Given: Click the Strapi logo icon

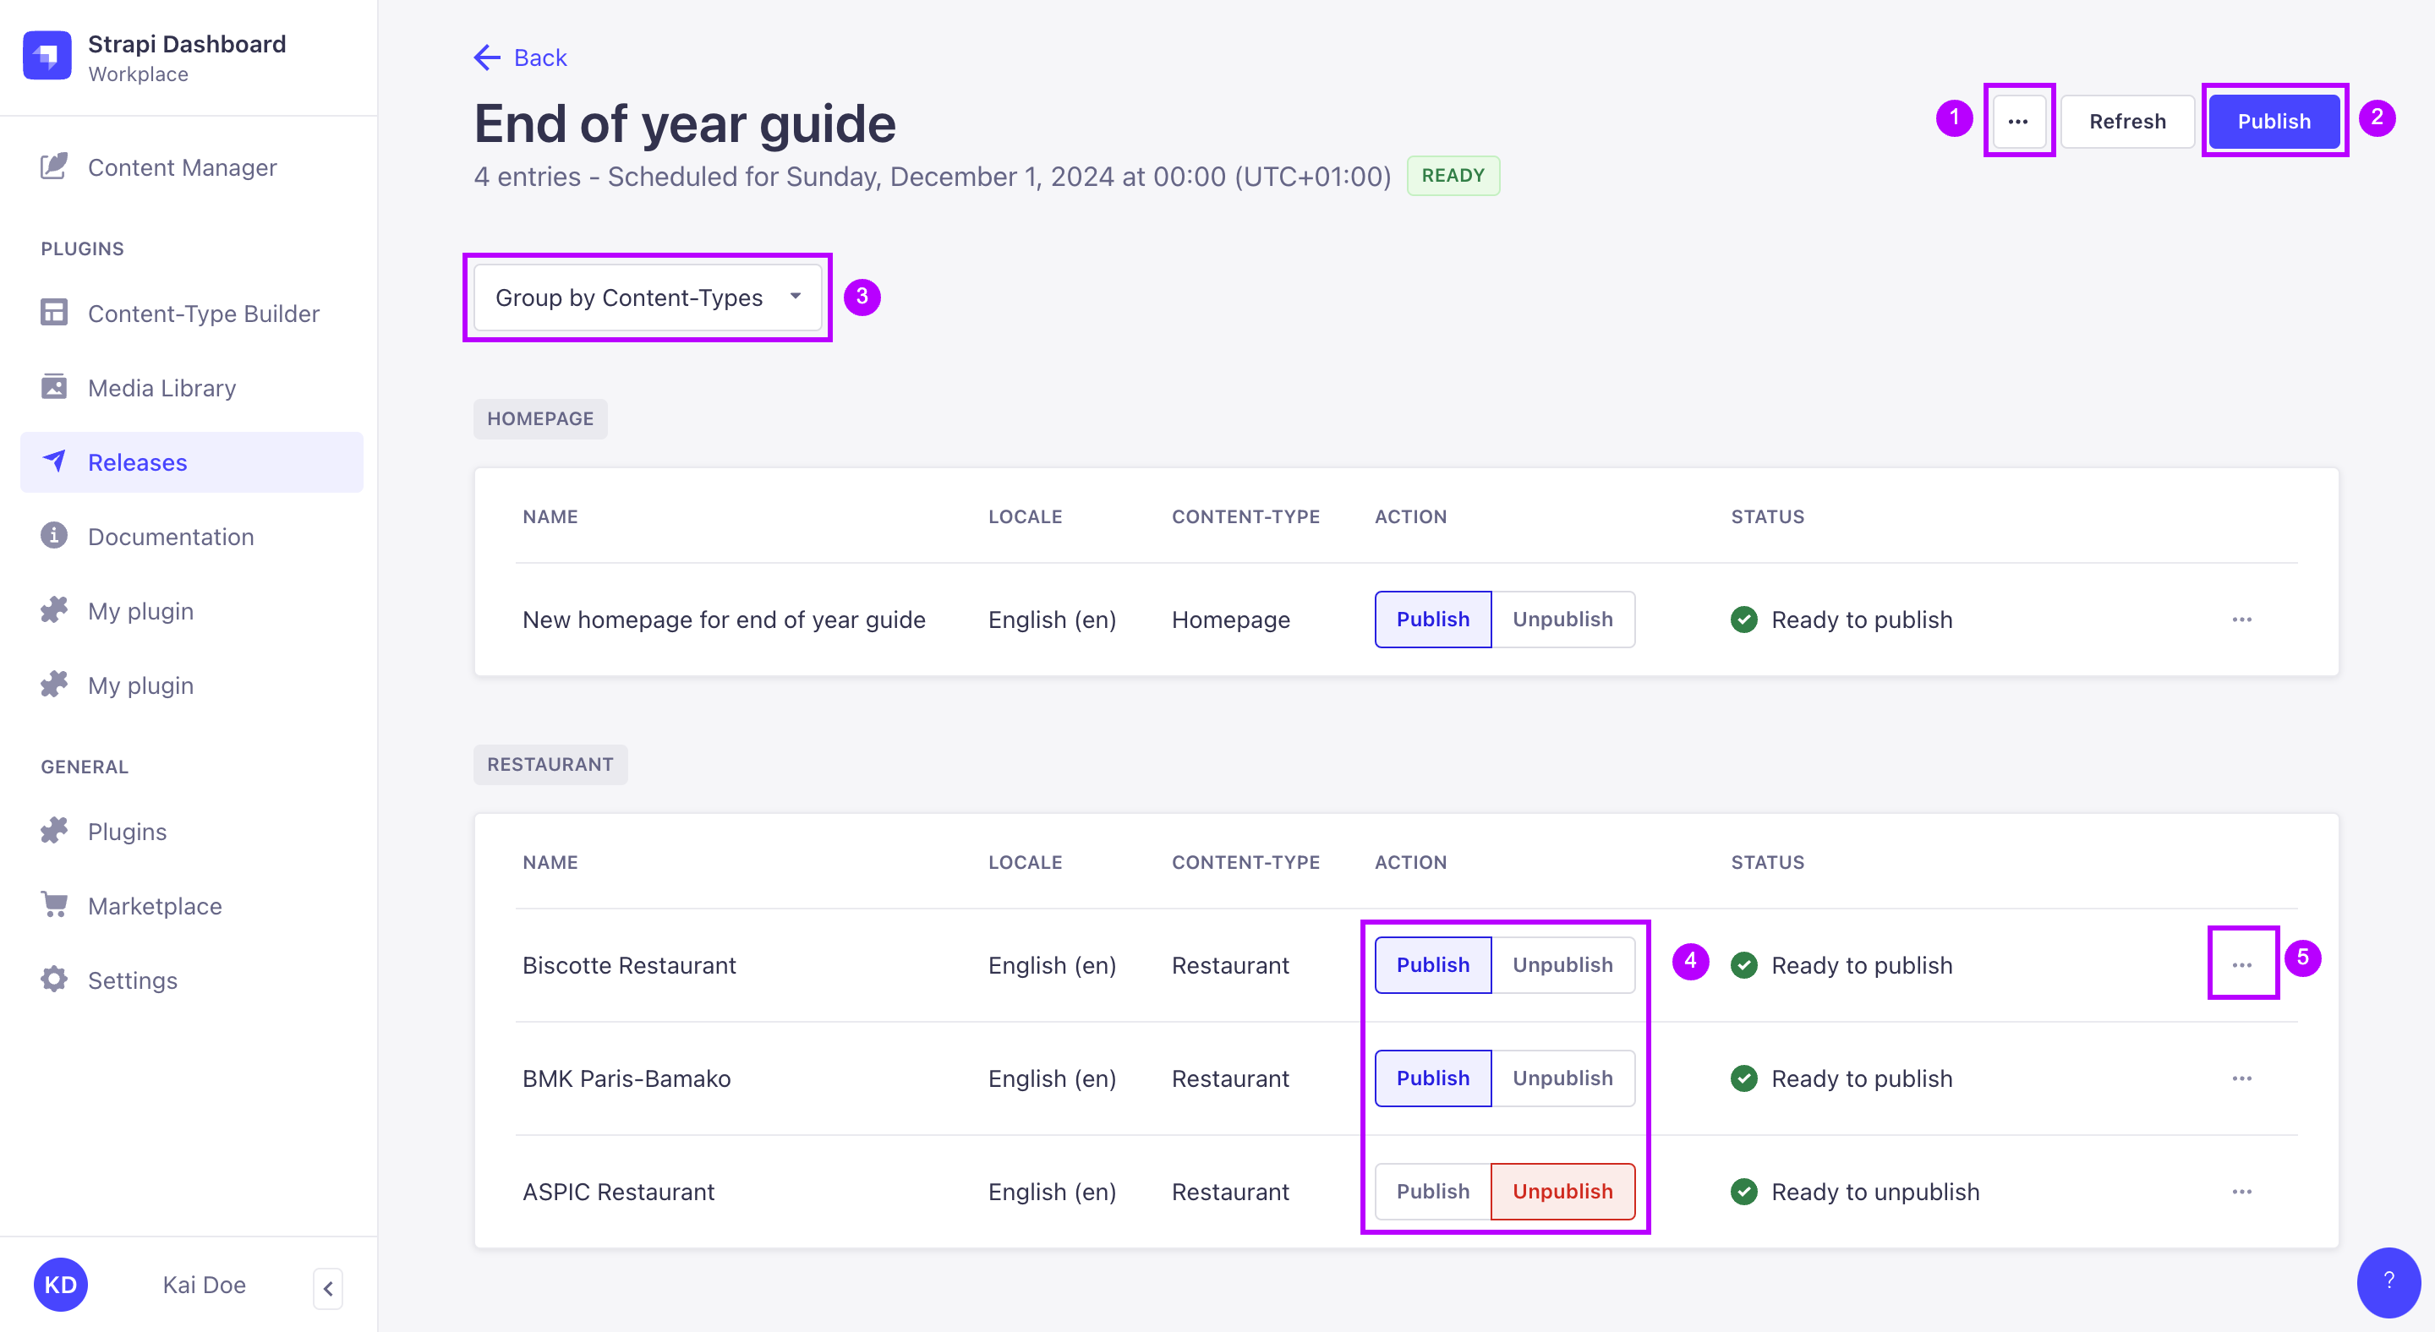Looking at the screenshot, I should [47, 56].
